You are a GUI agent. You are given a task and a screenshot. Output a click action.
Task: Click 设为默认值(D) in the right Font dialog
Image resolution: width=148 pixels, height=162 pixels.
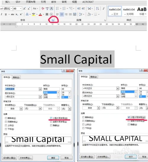87,157
